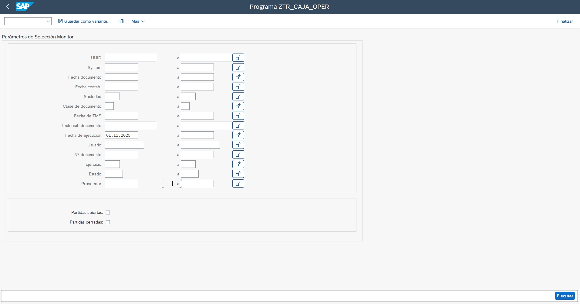The image size is (580, 304).
Task: Click the Finalizar button
Action: tap(565, 21)
